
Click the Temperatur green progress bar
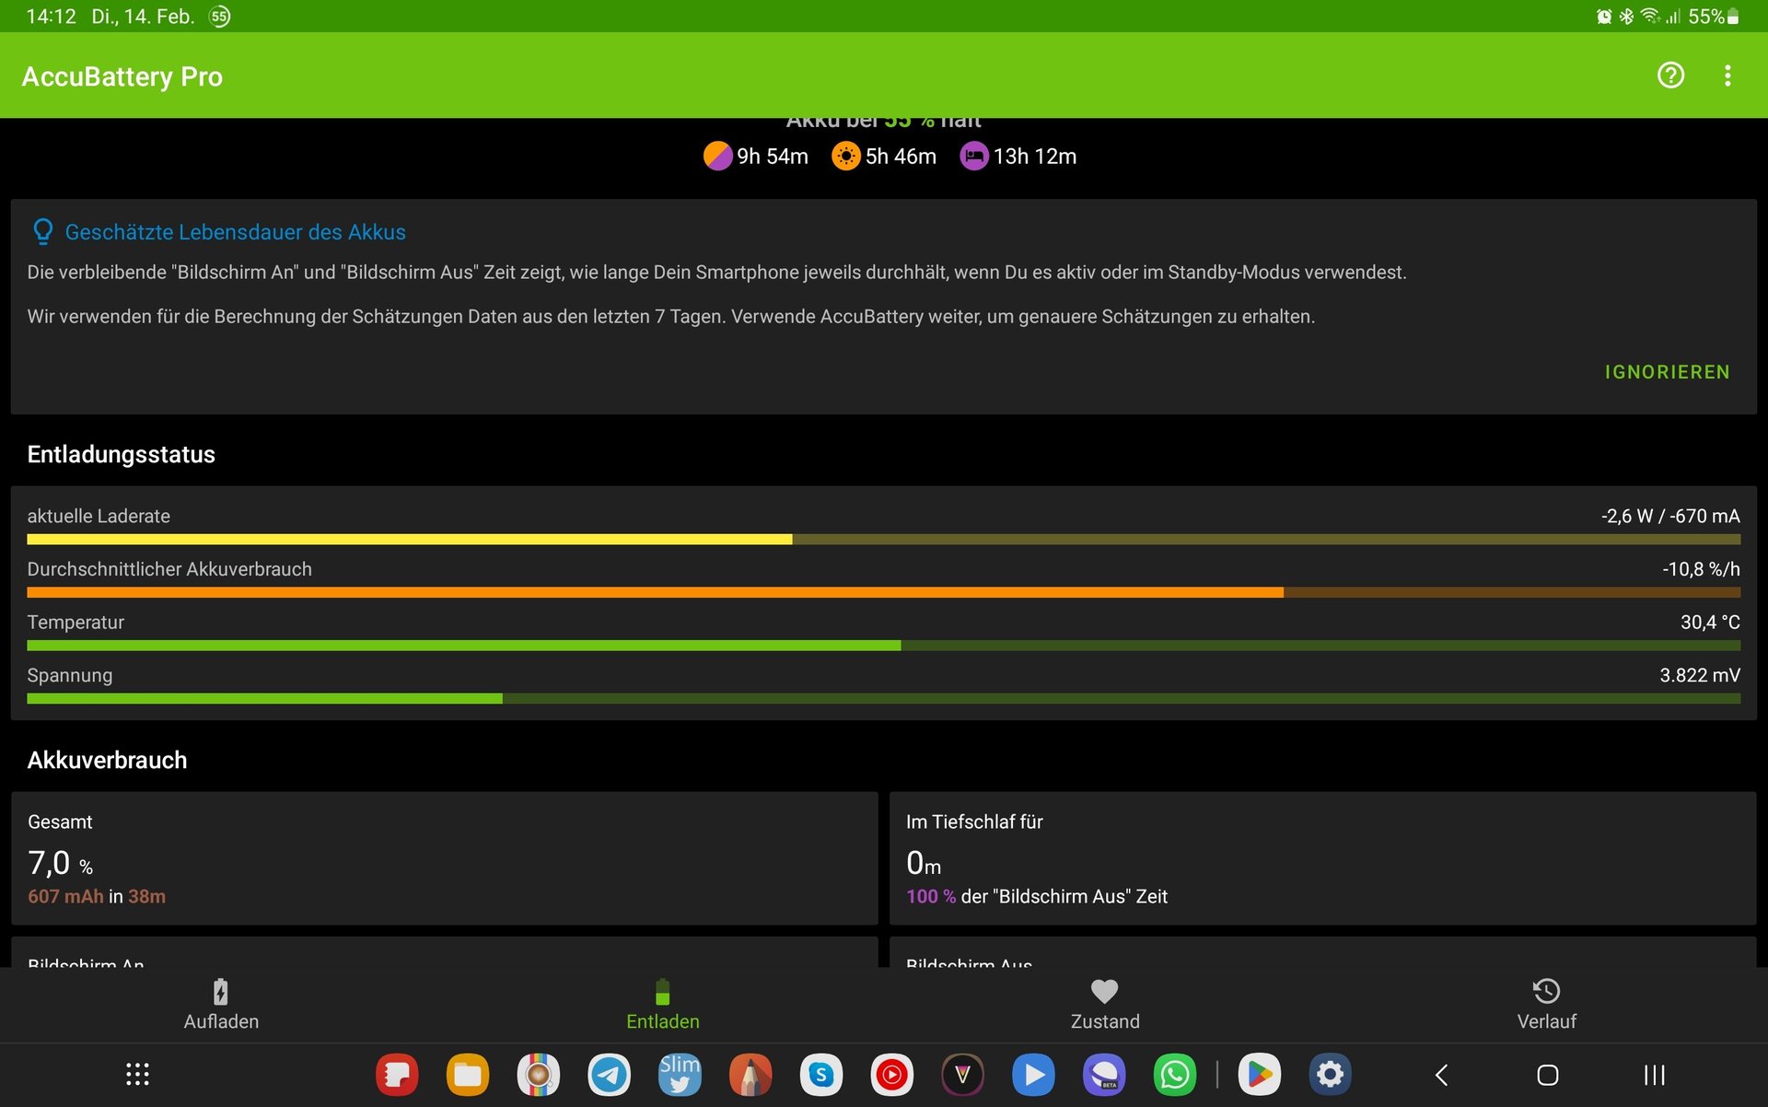(884, 646)
